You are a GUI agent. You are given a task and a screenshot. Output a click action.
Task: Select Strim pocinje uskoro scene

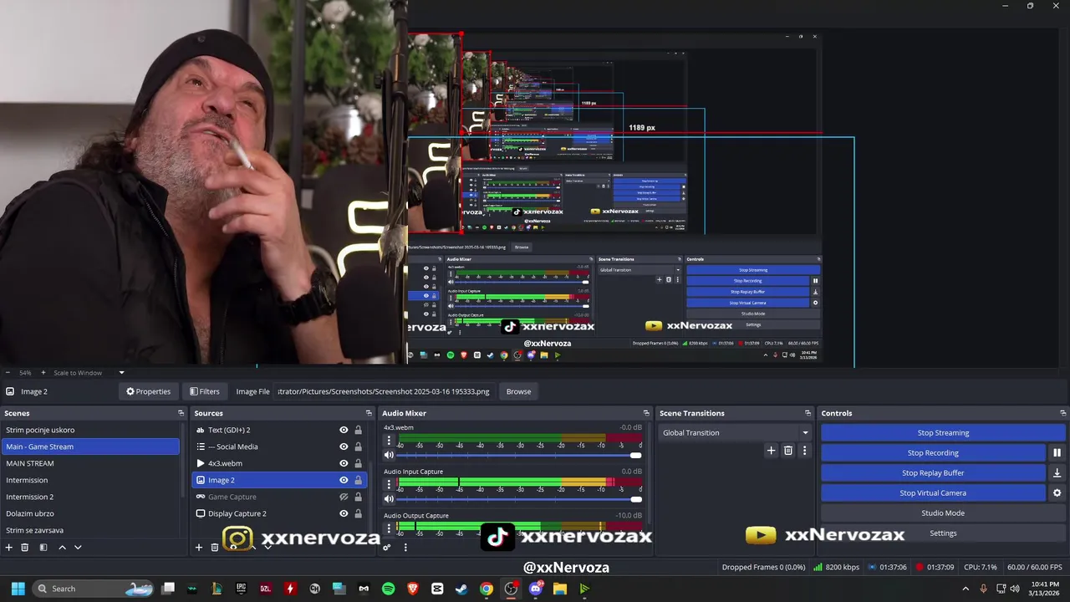click(x=90, y=430)
